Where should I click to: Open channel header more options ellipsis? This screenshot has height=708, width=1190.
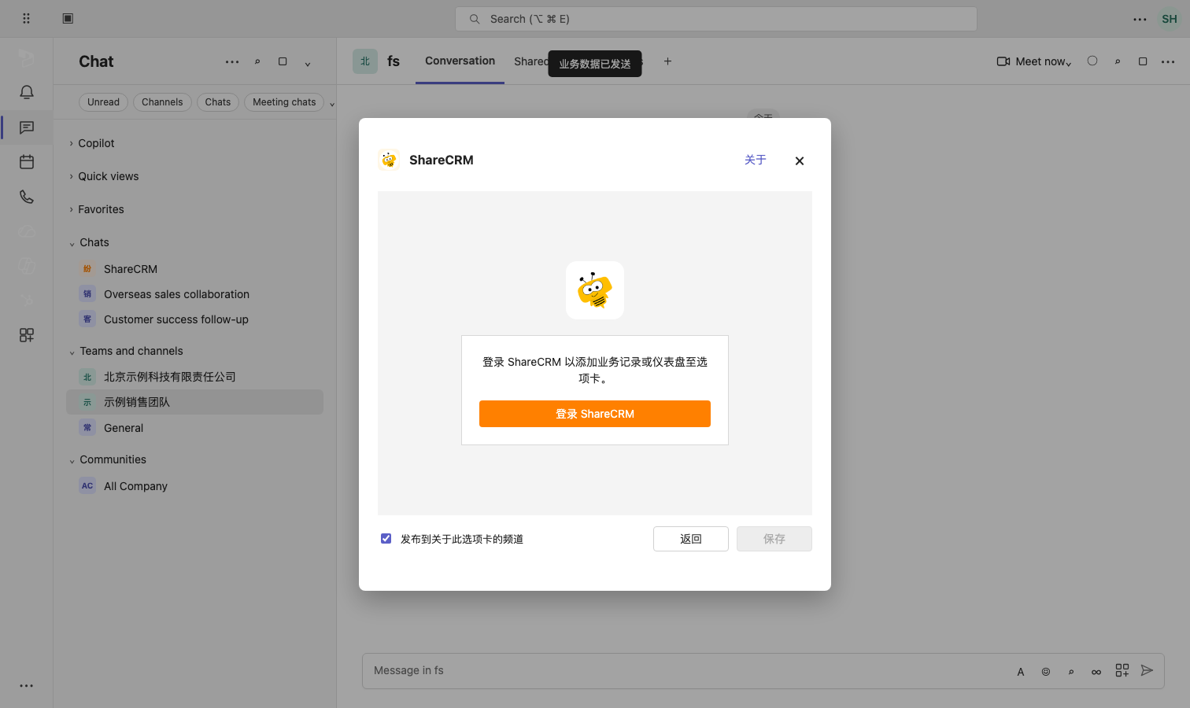(x=1168, y=61)
